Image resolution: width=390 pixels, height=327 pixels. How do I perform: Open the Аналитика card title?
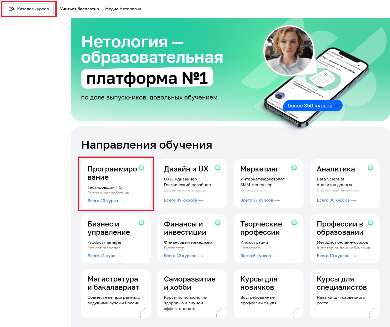336,169
